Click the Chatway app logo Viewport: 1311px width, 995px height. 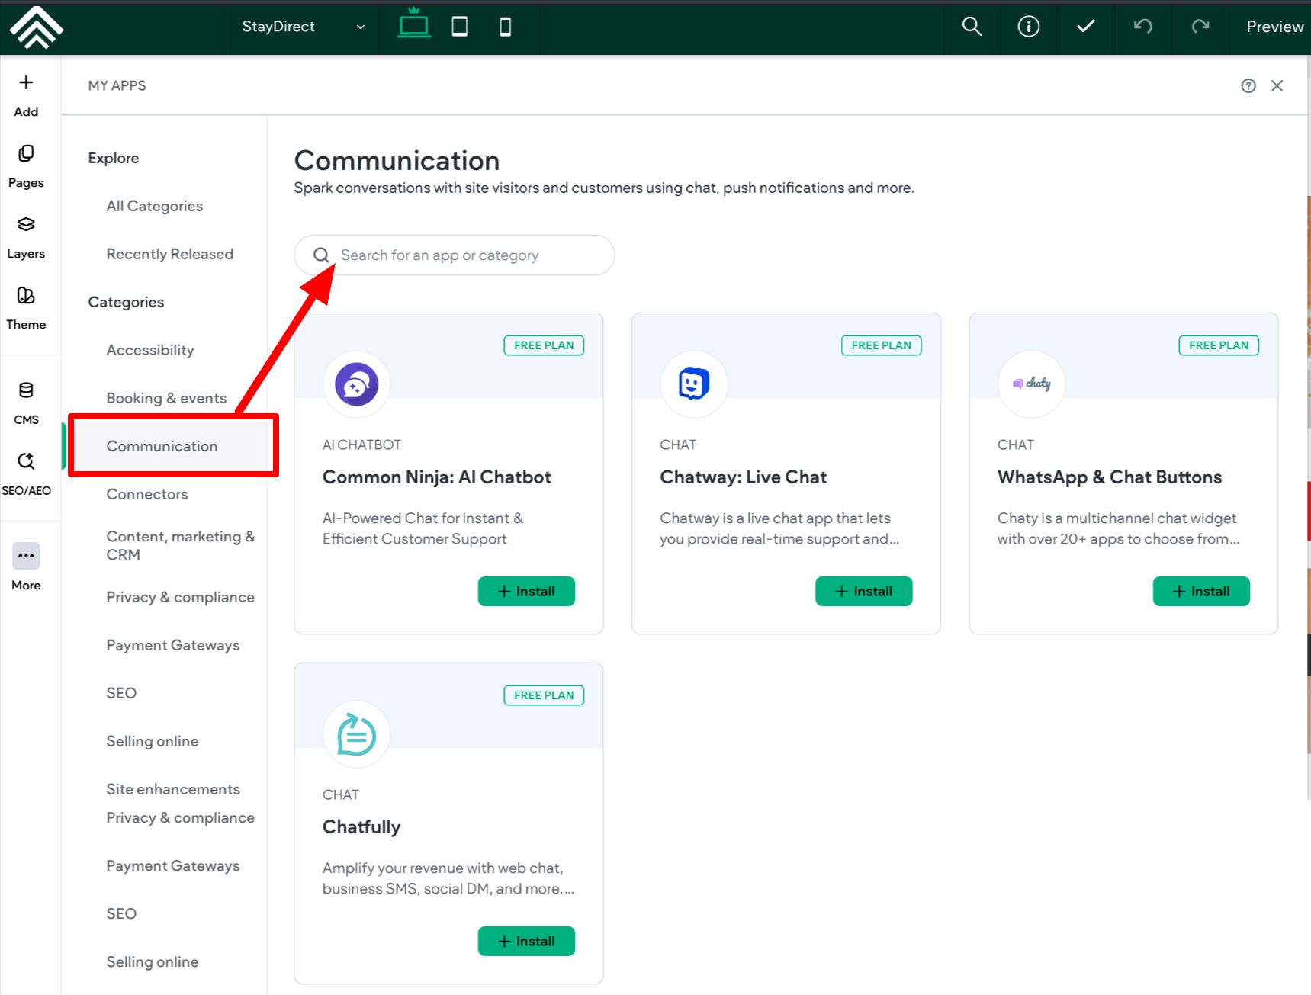tap(694, 384)
